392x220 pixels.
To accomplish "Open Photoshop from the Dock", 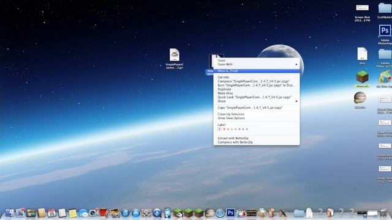I will coord(230,213).
